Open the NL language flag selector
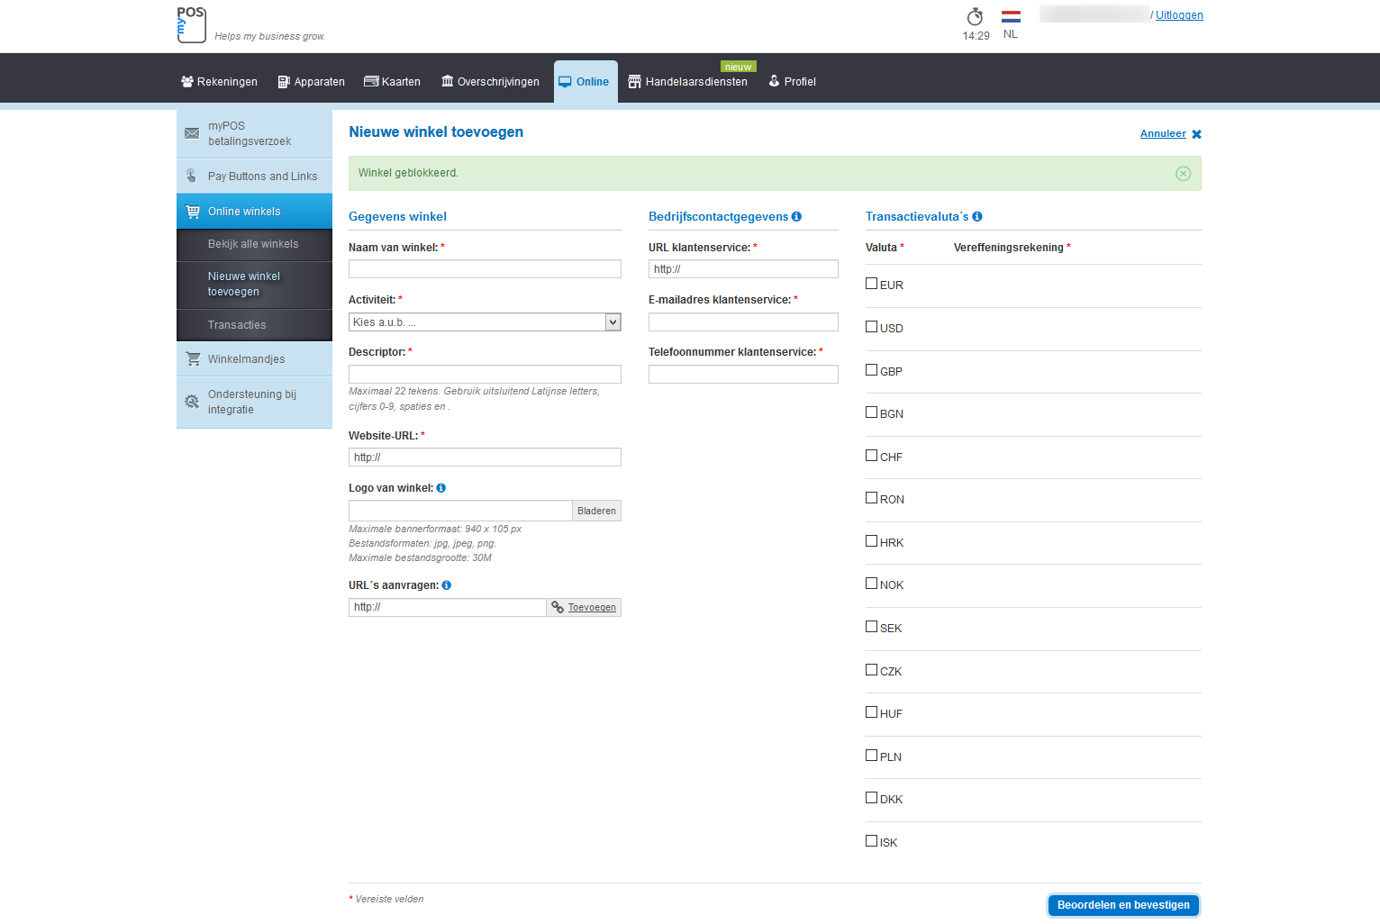Image resolution: width=1380 pixels, height=924 pixels. pos(1011,17)
